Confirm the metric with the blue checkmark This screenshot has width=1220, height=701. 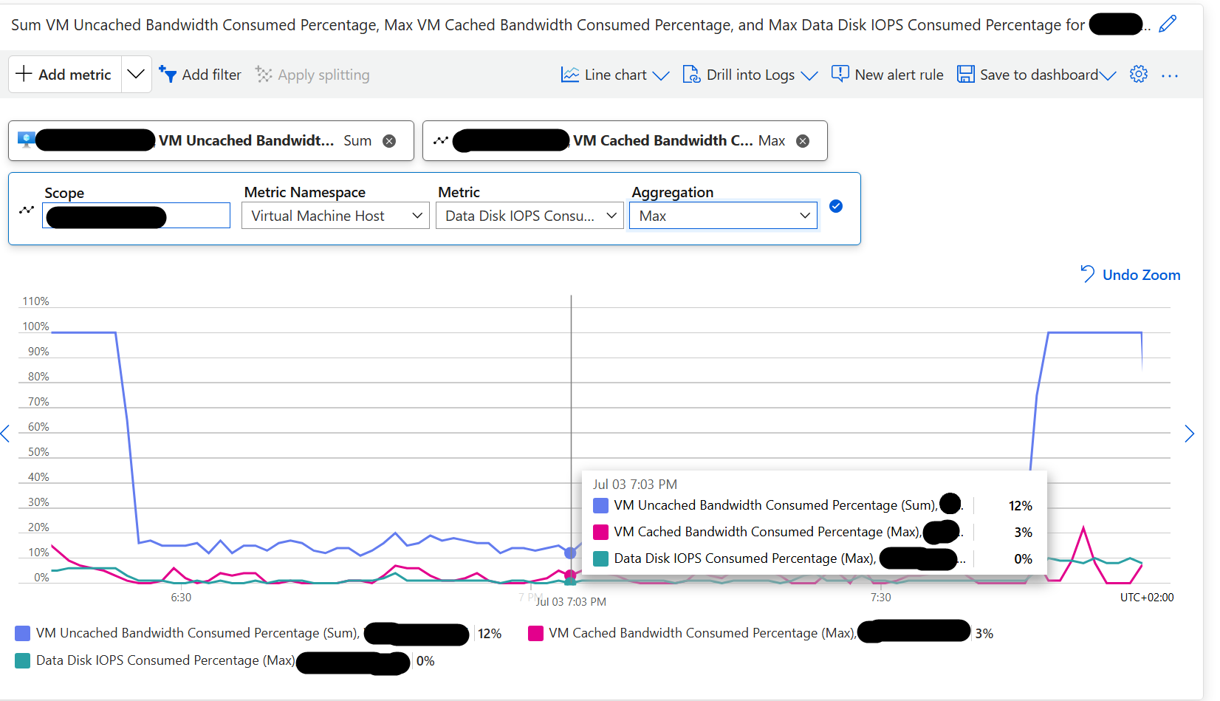pos(836,206)
